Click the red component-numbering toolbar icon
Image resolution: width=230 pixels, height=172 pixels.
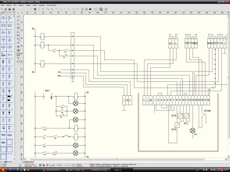click(x=82, y=9)
